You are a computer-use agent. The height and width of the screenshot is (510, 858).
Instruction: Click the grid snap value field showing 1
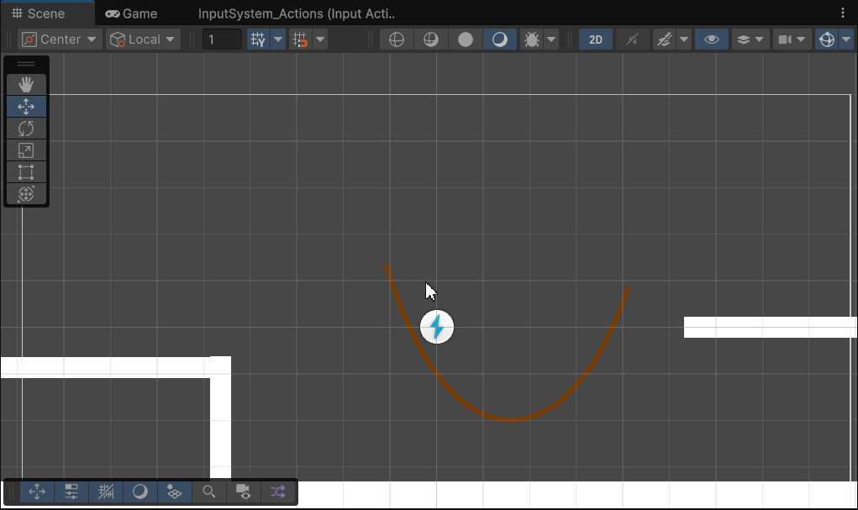222,39
